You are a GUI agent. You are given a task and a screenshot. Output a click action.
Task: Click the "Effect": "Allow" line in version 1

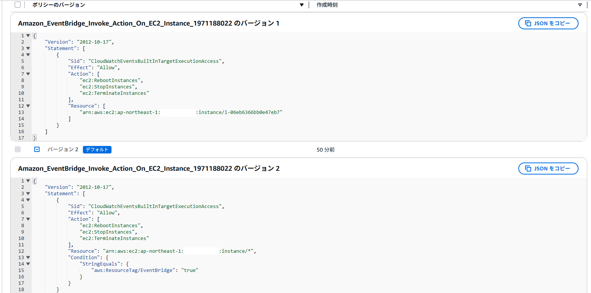94,68
